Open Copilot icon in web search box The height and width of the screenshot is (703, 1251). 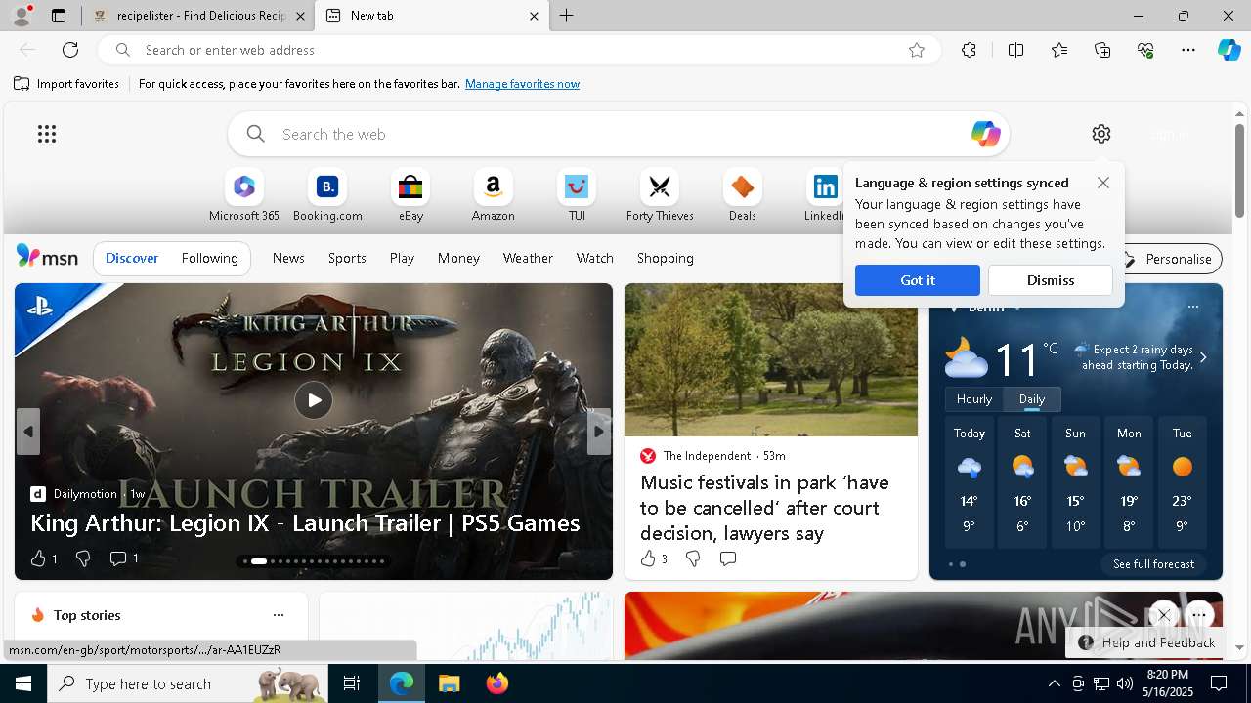[x=985, y=134]
